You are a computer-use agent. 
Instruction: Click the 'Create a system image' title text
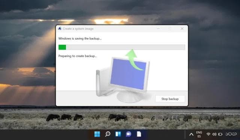(78, 29)
